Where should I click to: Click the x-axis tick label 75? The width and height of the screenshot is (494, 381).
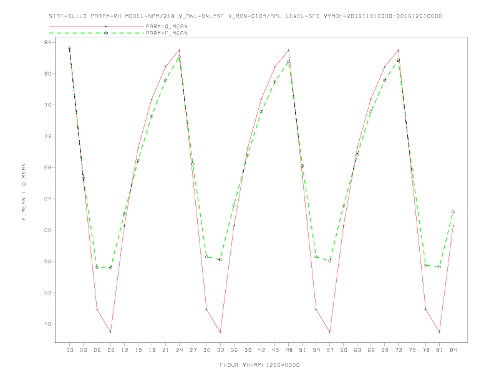click(x=412, y=350)
